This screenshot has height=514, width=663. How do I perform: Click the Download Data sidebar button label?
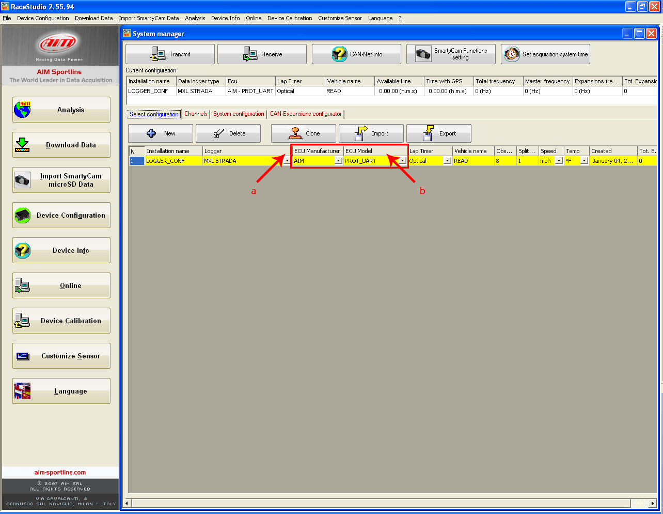[x=71, y=145]
